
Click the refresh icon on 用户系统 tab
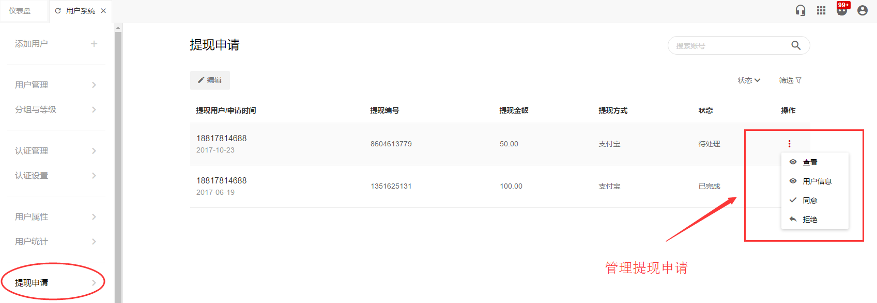click(x=58, y=11)
